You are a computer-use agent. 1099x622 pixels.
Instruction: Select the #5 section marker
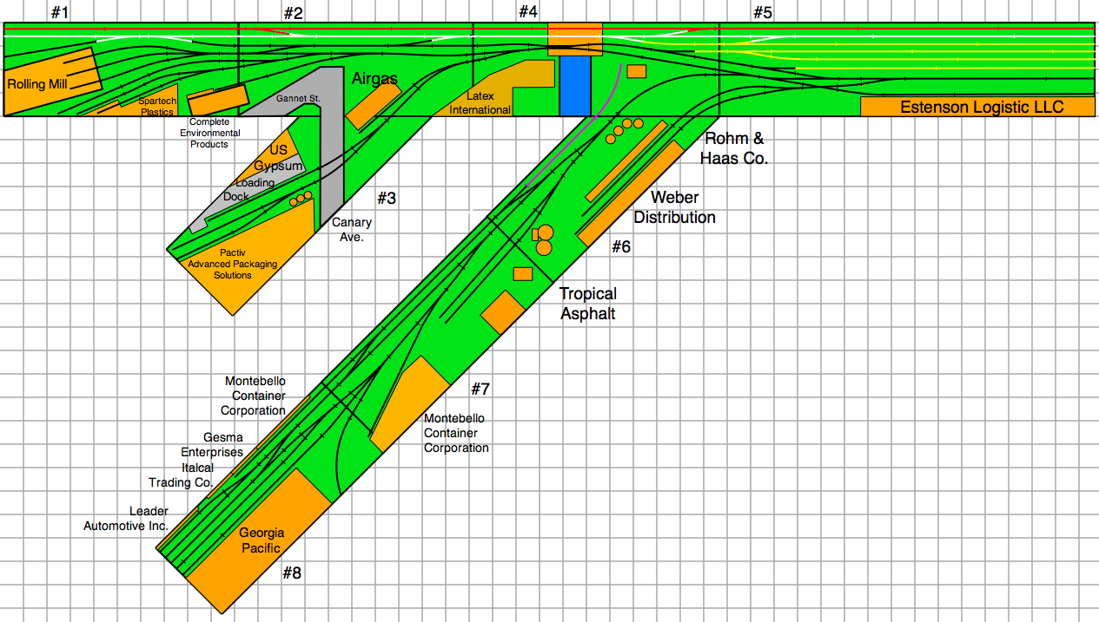point(762,13)
